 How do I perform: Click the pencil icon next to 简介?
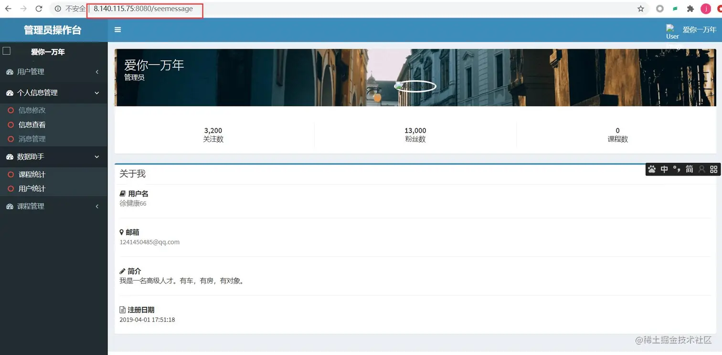pyautogui.click(x=122, y=271)
